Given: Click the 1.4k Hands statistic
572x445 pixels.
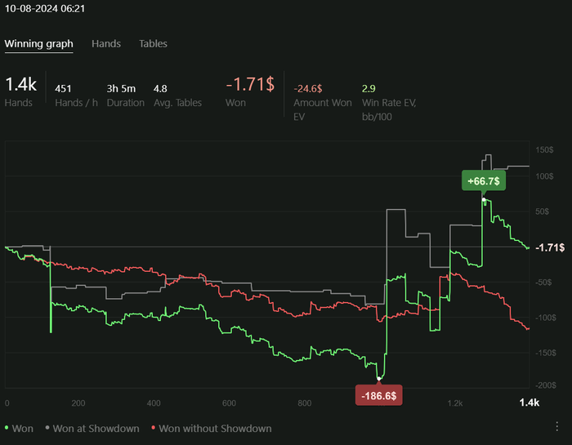Looking at the screenshot, I should (20, 85).
